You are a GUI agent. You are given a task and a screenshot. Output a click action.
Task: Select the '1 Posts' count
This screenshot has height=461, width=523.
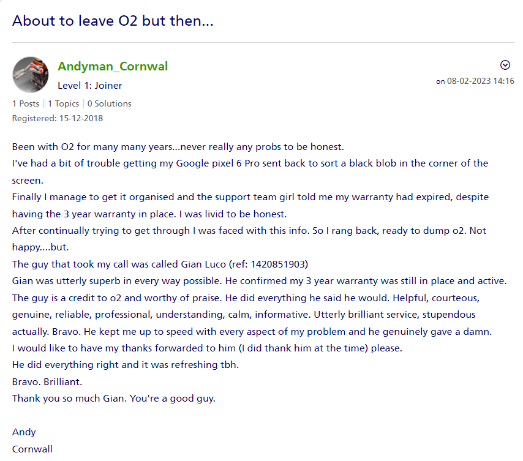(26, 103)
